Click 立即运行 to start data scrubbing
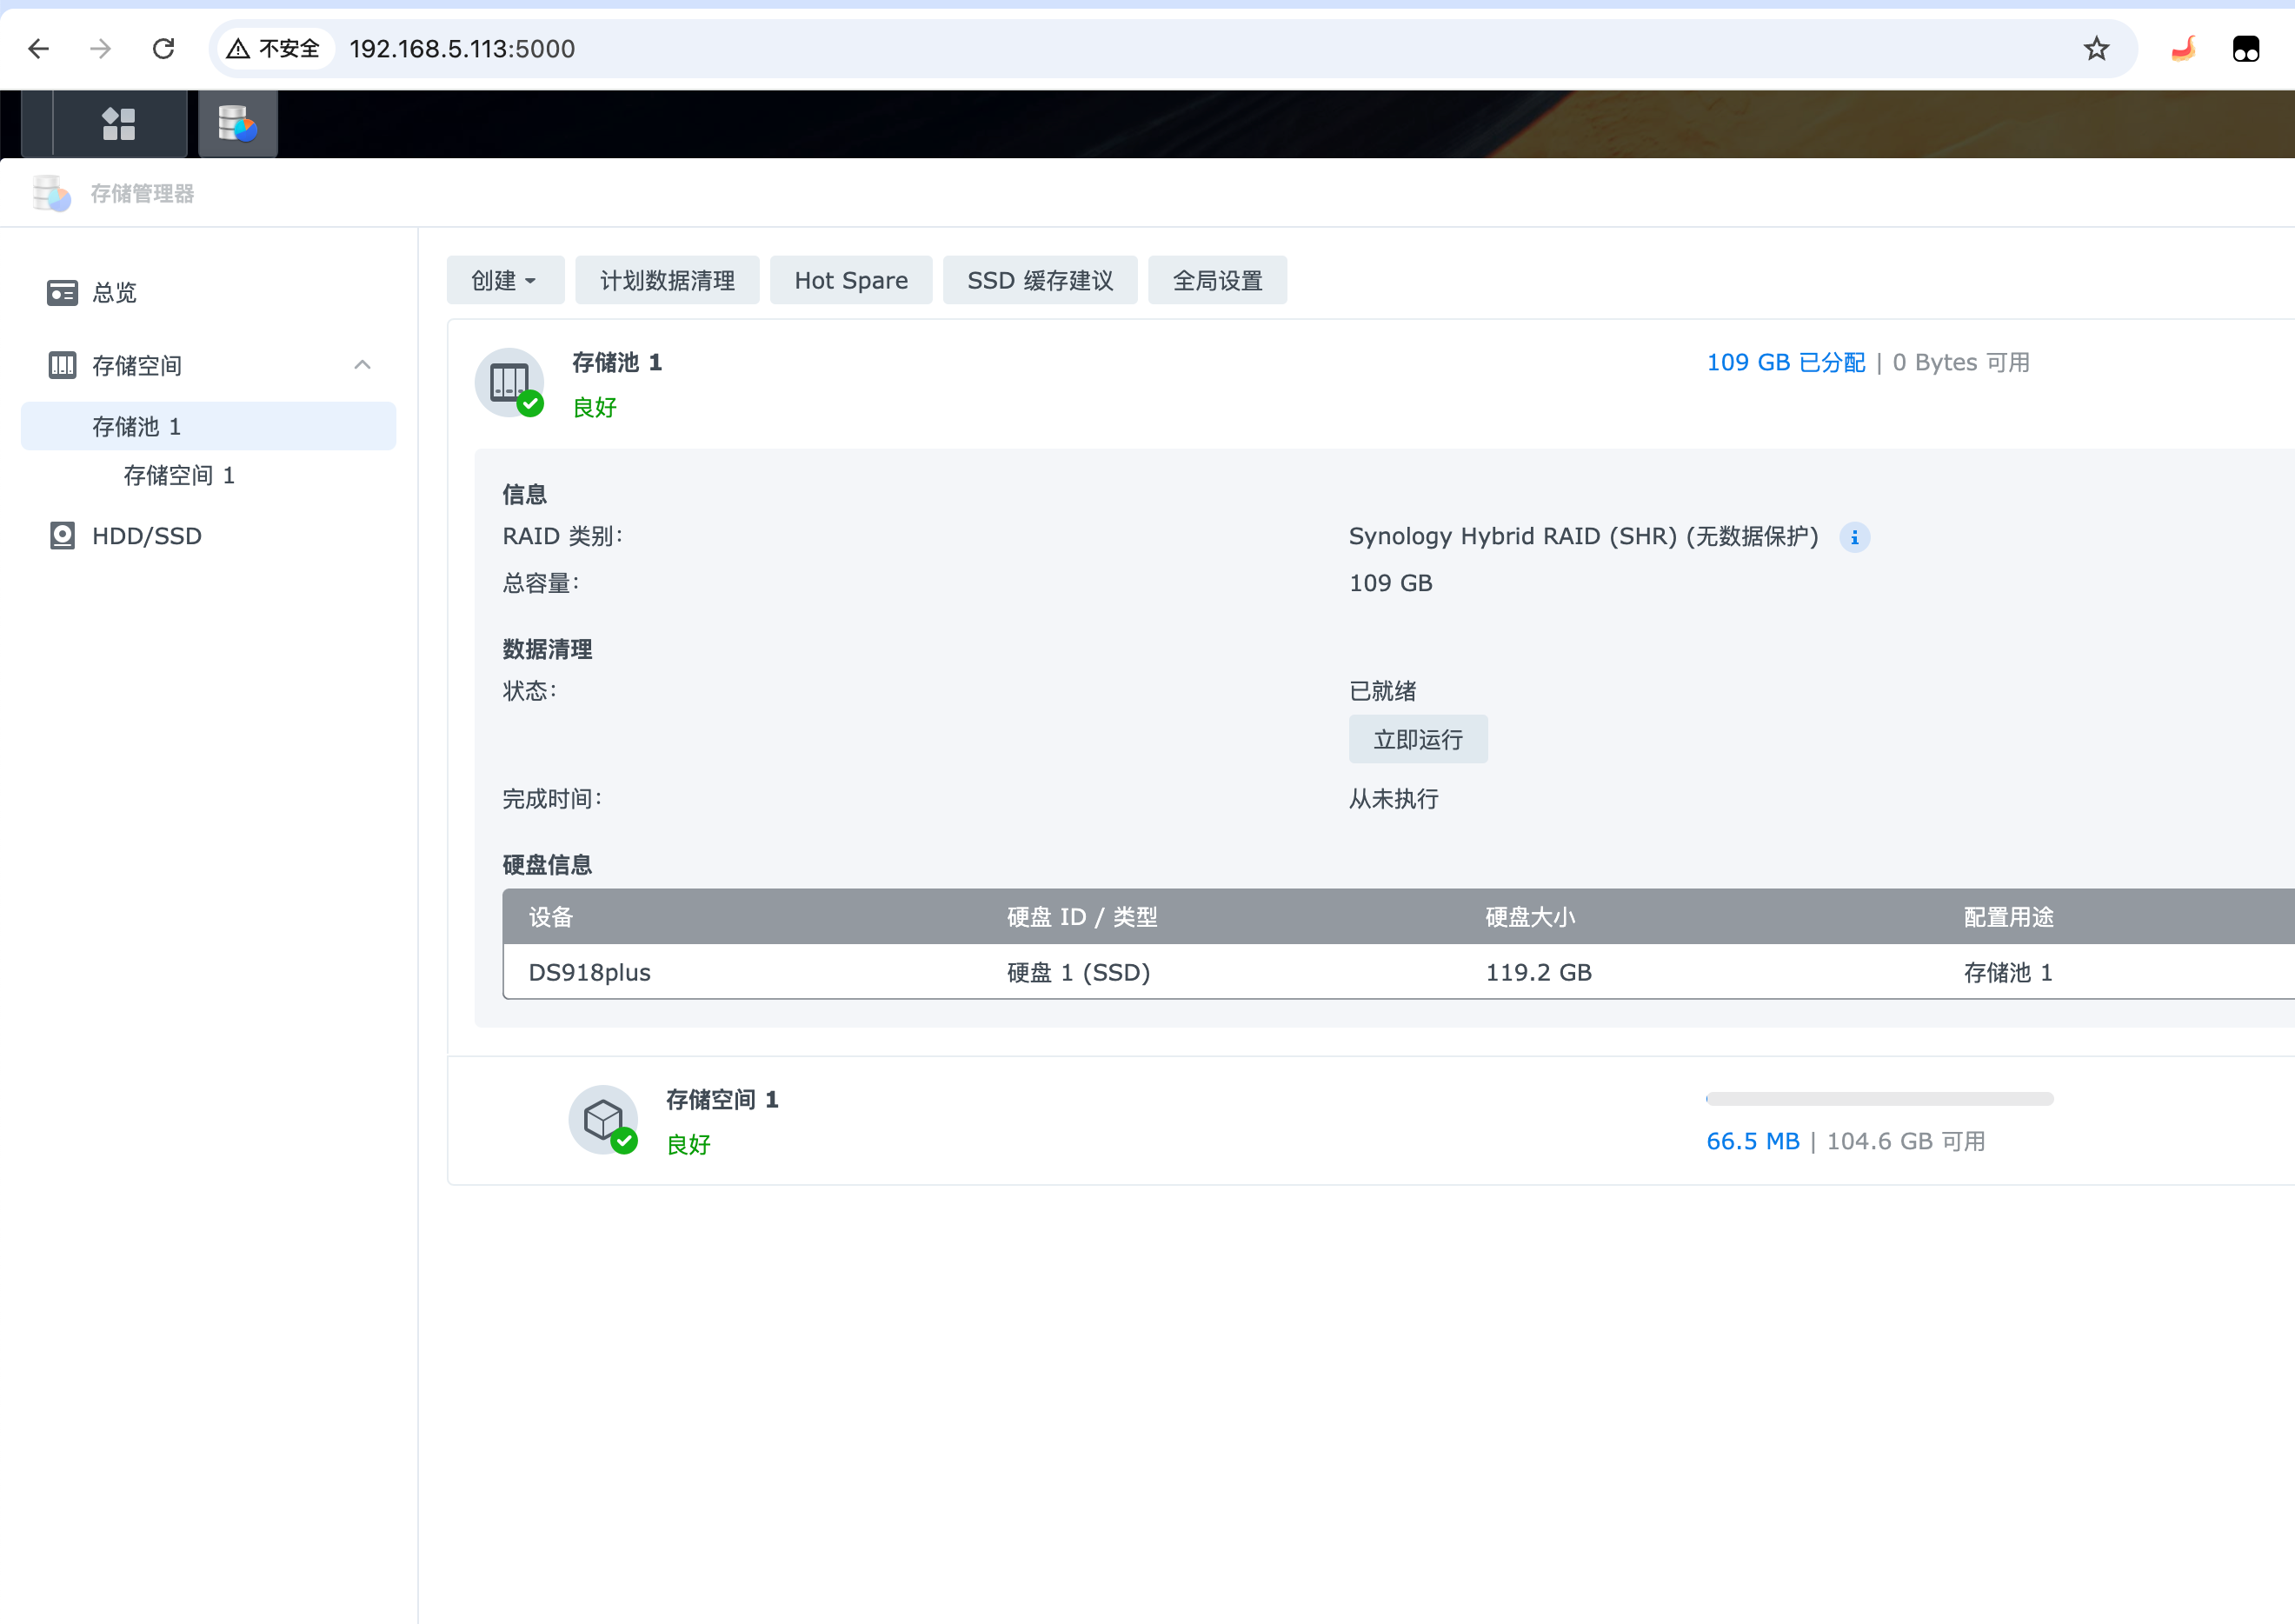 click(x=1418, y=739)
